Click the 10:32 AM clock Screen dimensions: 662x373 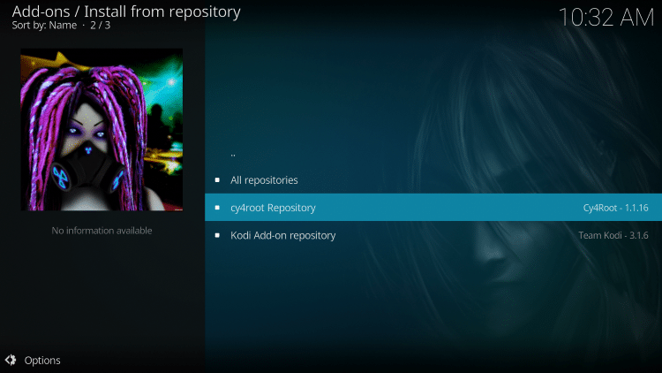click(x=606, y=18)
